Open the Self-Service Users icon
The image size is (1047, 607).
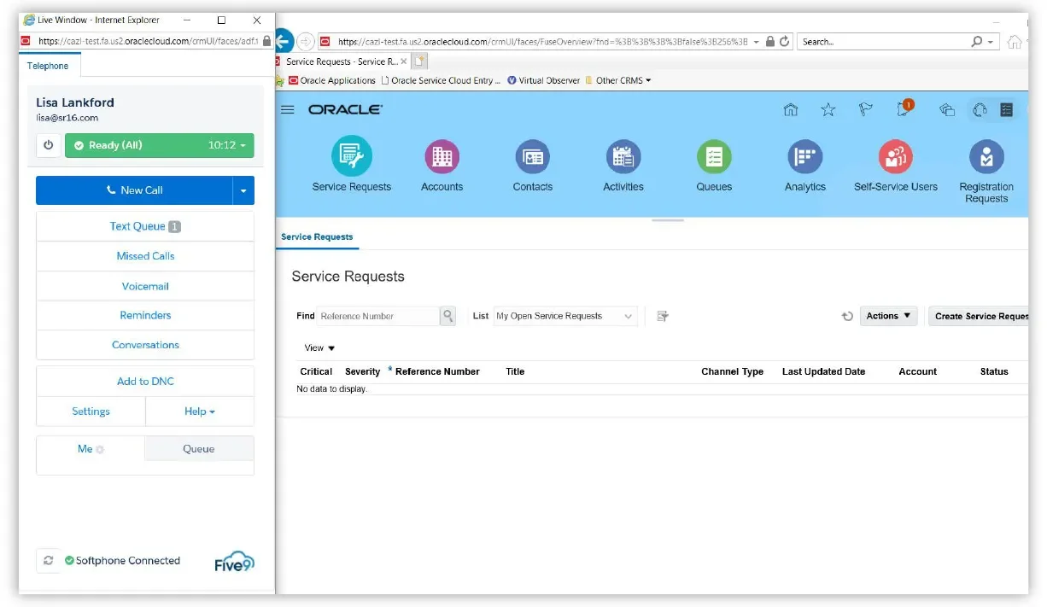(896, 157)
